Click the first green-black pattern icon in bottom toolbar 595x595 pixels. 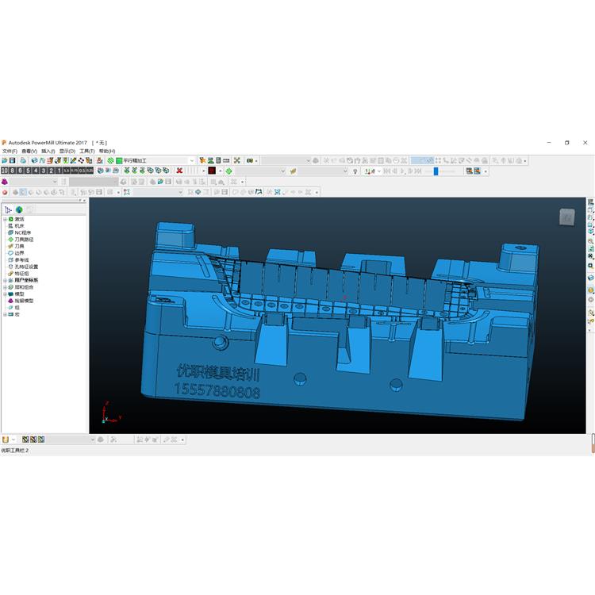coord(25,440)
